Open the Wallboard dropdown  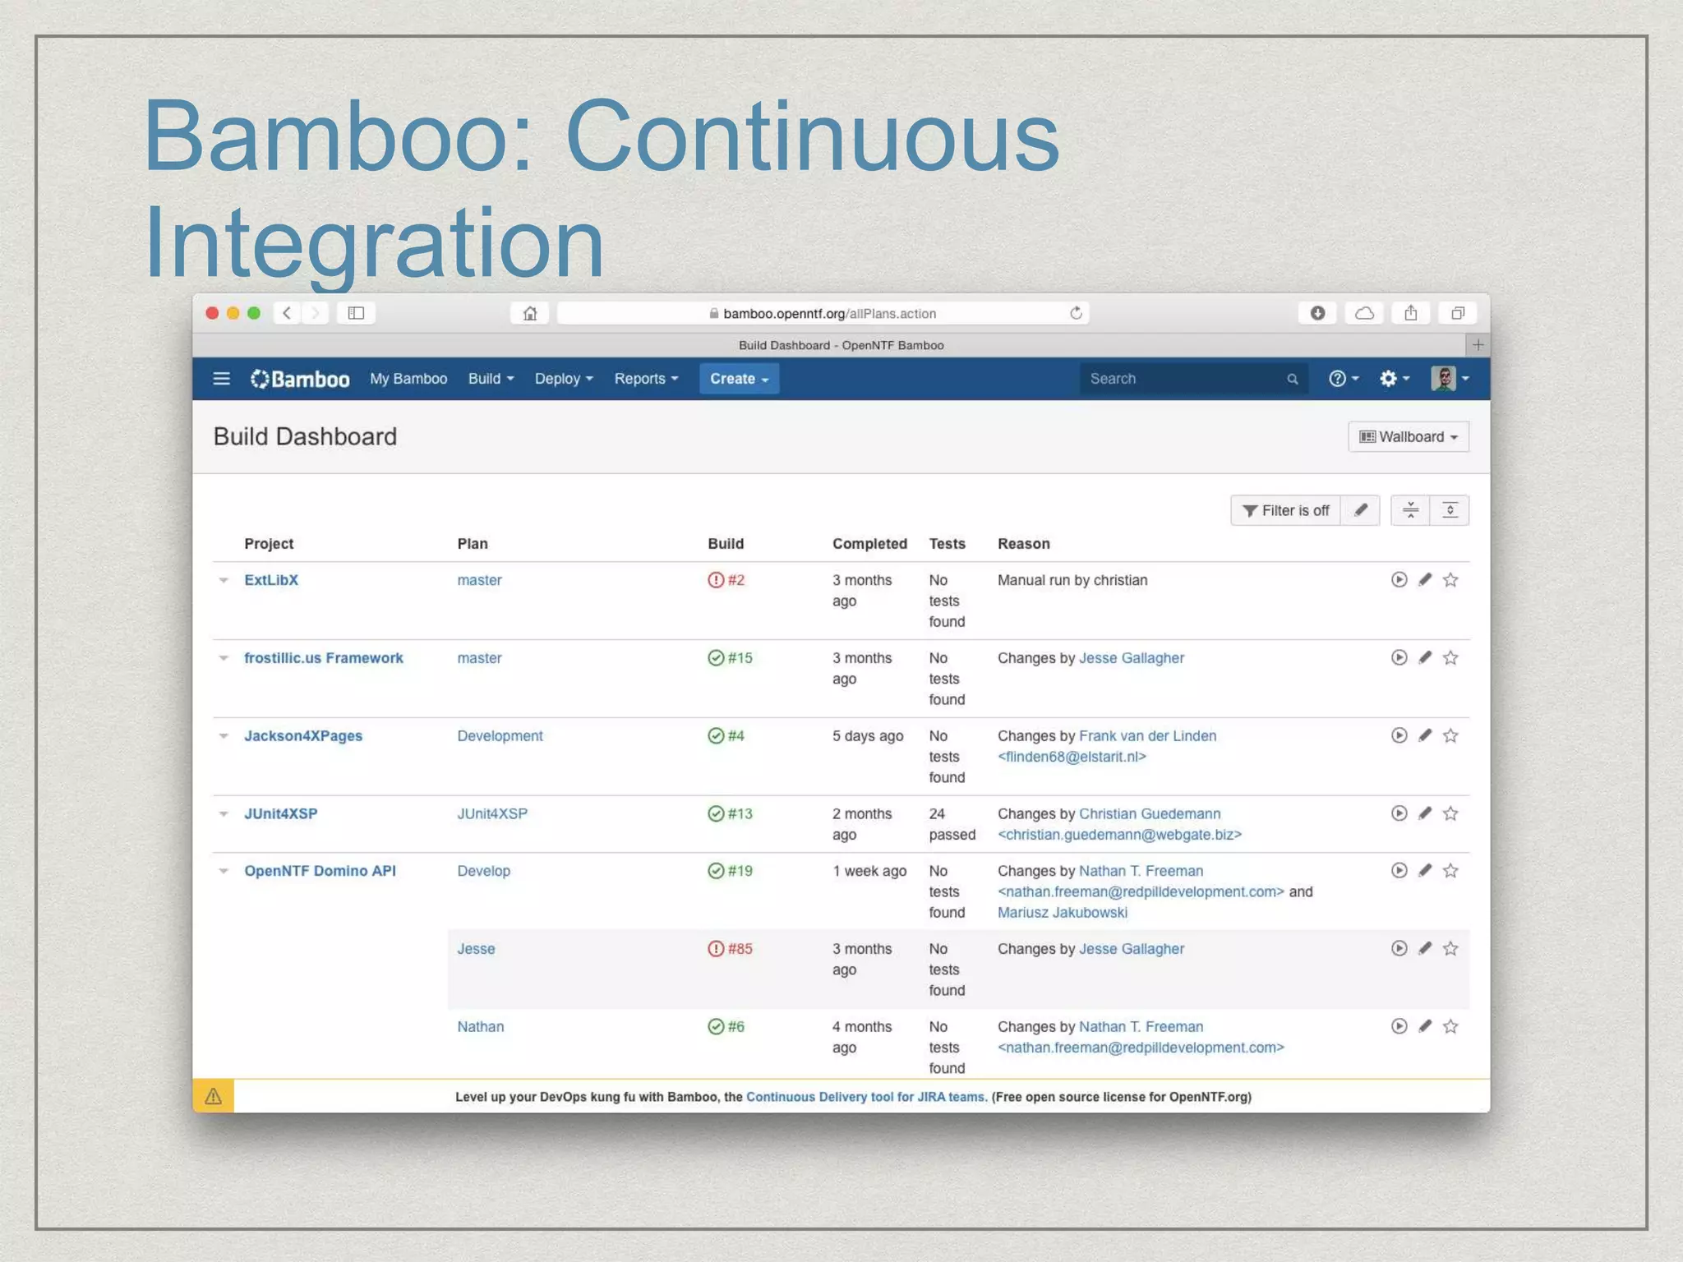[x=1409, y=436]
